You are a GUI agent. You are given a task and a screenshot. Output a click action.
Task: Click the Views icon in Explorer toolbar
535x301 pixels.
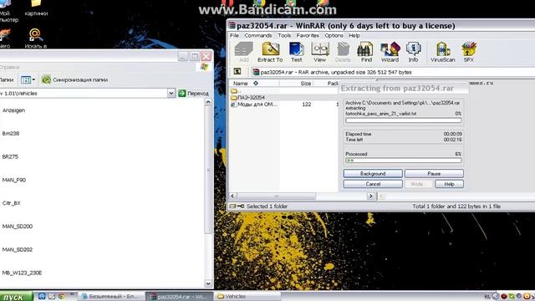click(26, 80)
